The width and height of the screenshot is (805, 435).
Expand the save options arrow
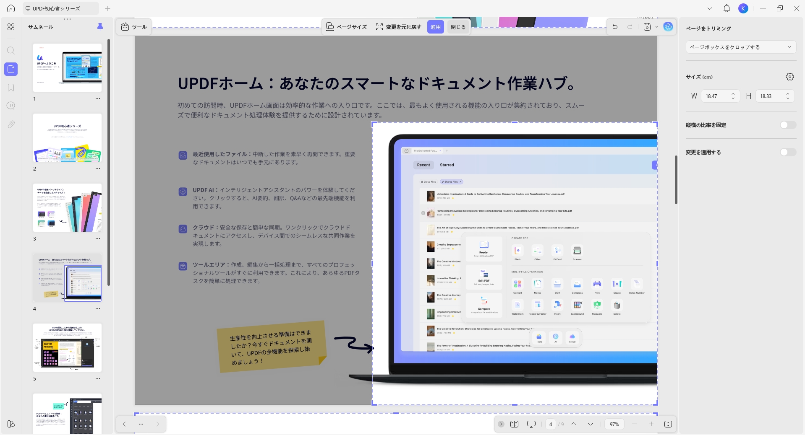pos(657,27)
